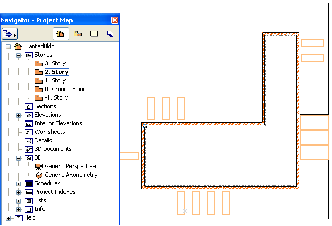This screenshot has width=332, height=226.
Task: Click the 2. Story floor icon
Action: pyautogui.click(x=39, y=72)
